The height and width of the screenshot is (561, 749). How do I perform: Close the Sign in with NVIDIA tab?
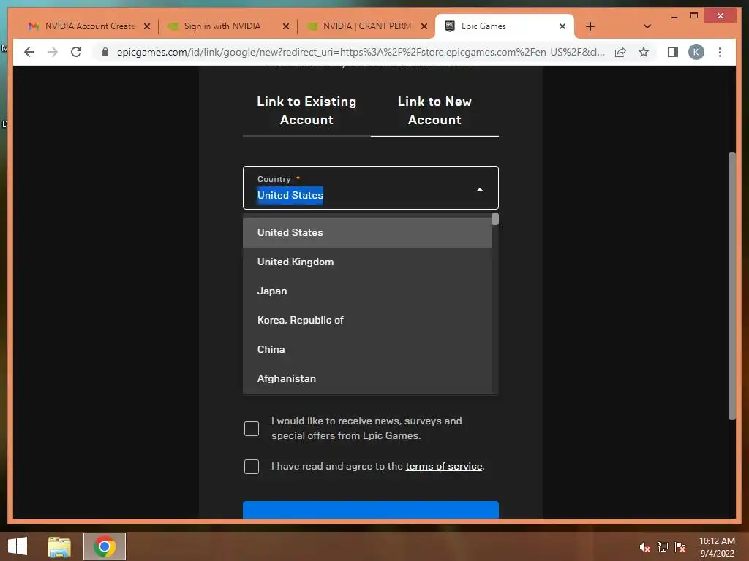[x=286, y=26]
